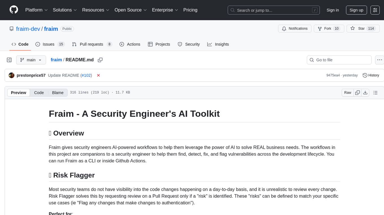Expand the file tree side panel

(x=9, y=60)
